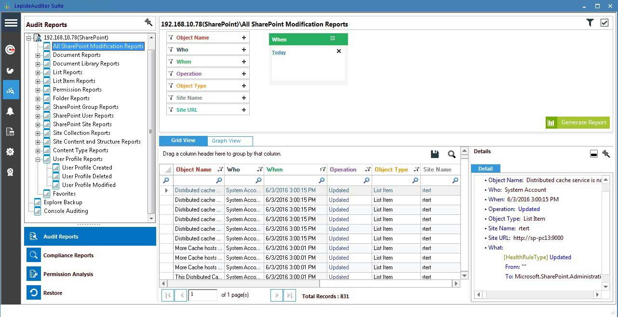Click the grid vertical scrollbar
This screenshot has height=317, width=618.
pyautogui.click(x=464, y=213)
